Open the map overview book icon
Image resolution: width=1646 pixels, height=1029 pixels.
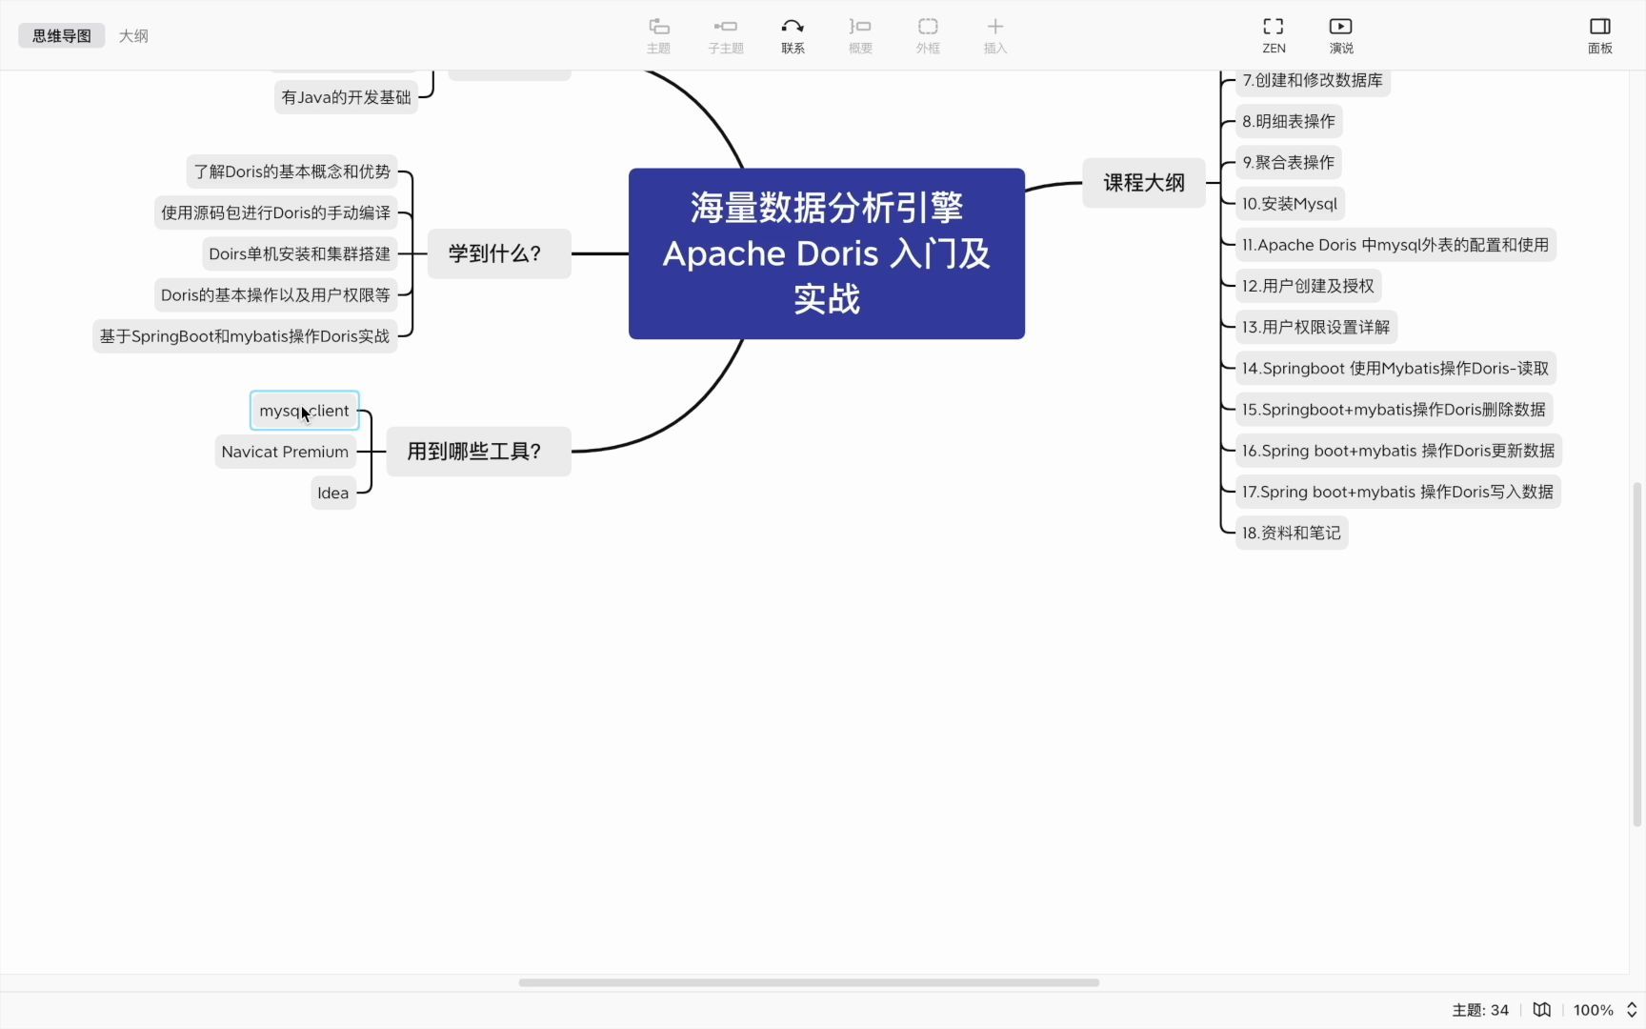(1542, 1009)
